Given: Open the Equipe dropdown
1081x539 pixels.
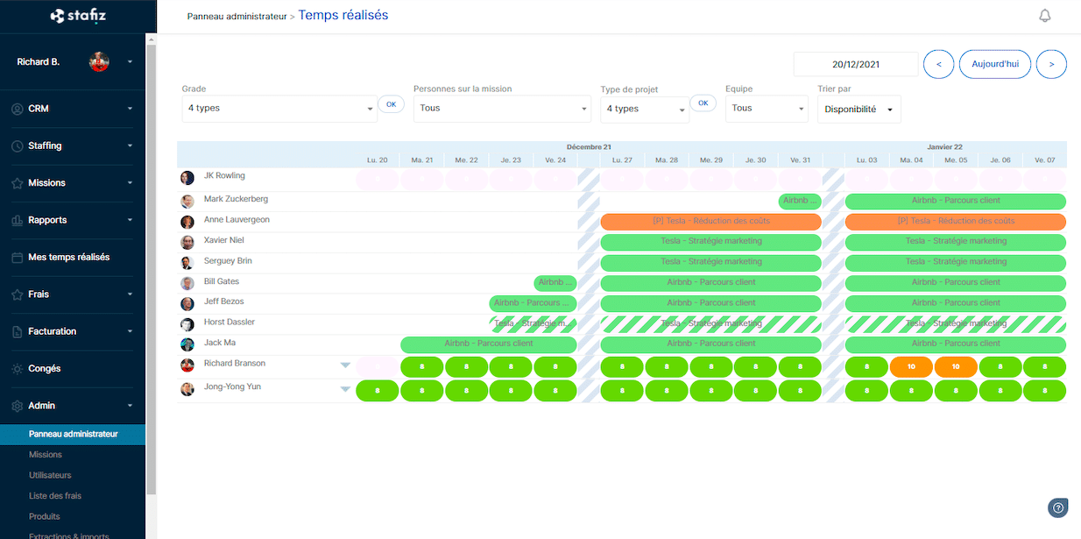Looking at the screenshot, I should (767, 109).
